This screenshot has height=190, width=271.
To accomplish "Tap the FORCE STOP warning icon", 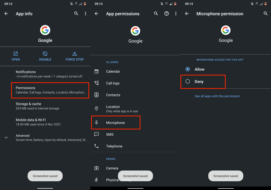I will tap(75, 54).
